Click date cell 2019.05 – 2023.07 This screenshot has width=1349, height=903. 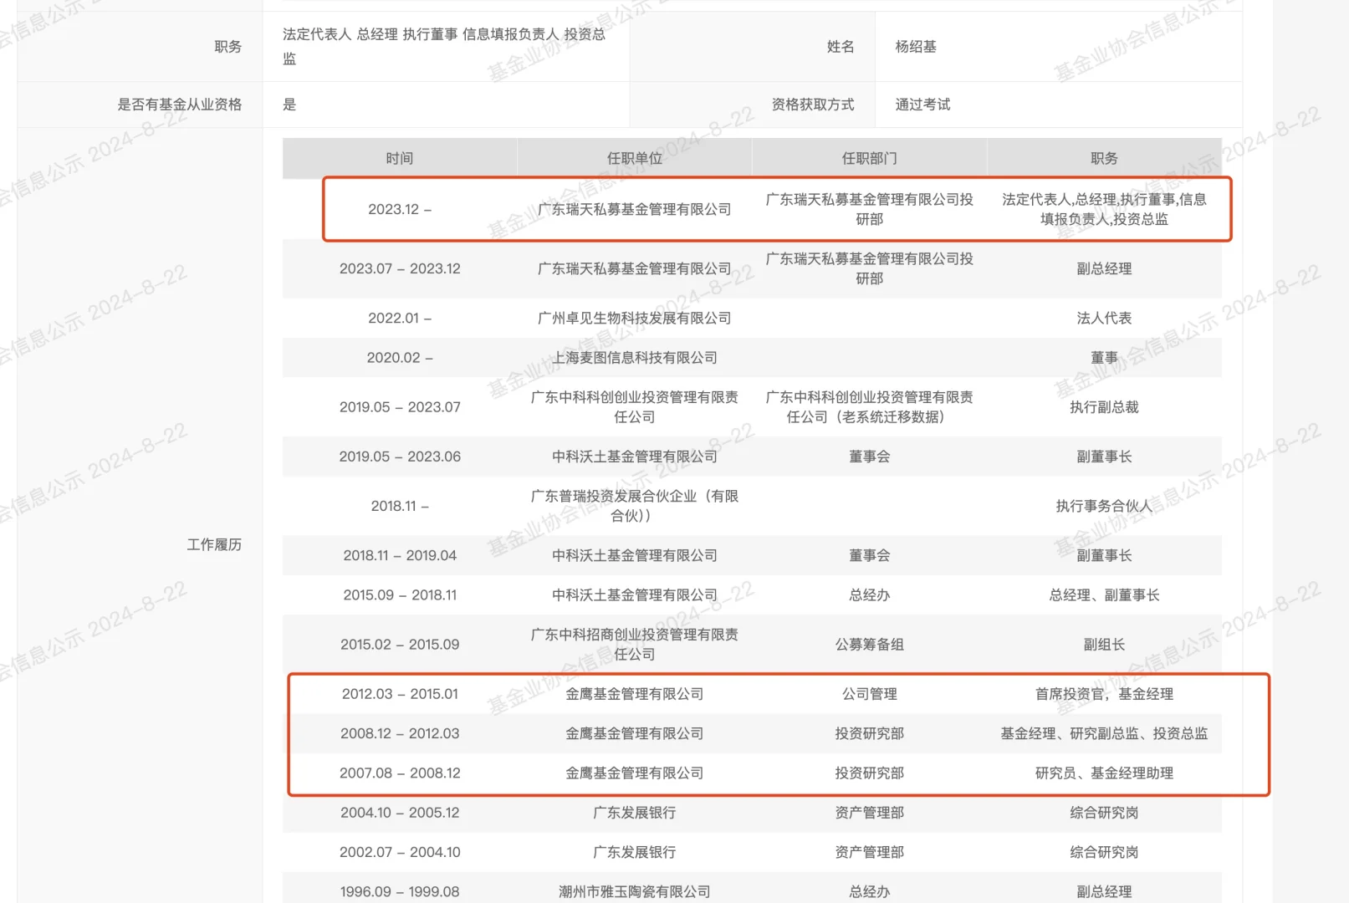(x=400, y=407)
